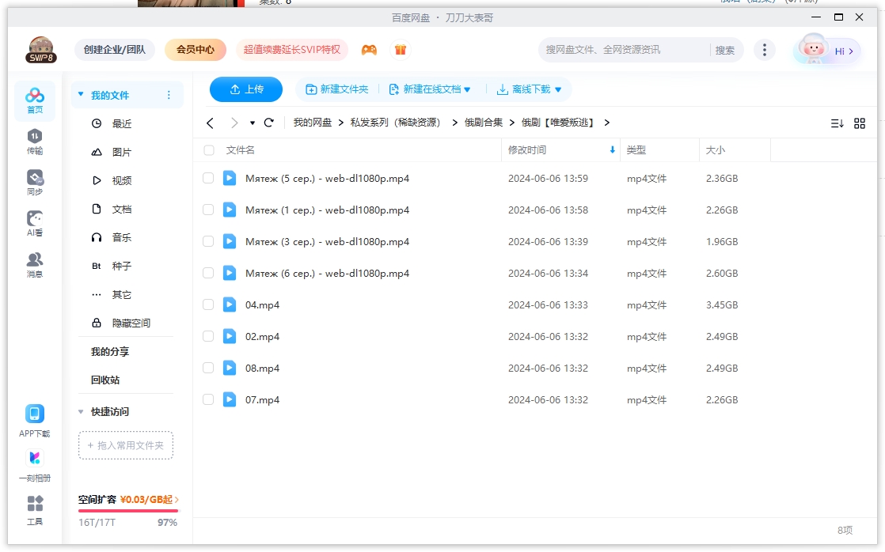Image resolution: width=885 pixels, height=552 pixels.
Task: Click the storage usage progress bar
Action: [128, 510]
